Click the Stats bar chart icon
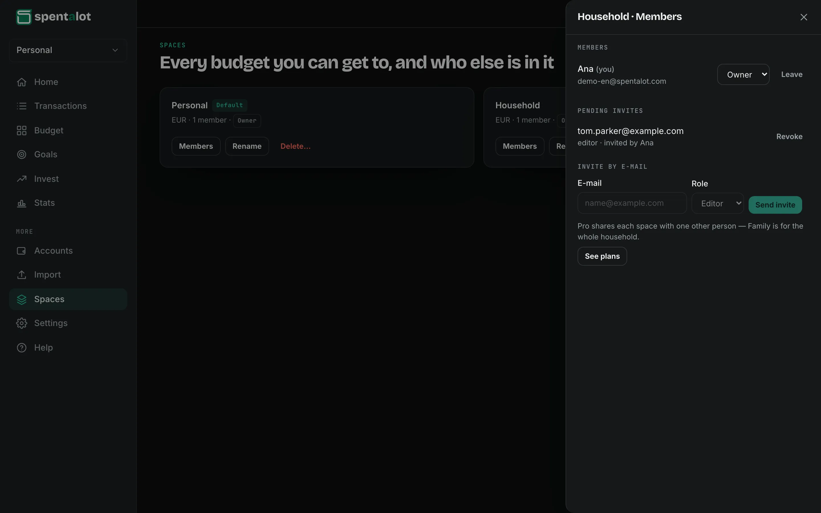 point(22,203)
